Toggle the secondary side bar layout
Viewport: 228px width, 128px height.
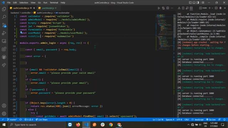click(x=198, y=2)
